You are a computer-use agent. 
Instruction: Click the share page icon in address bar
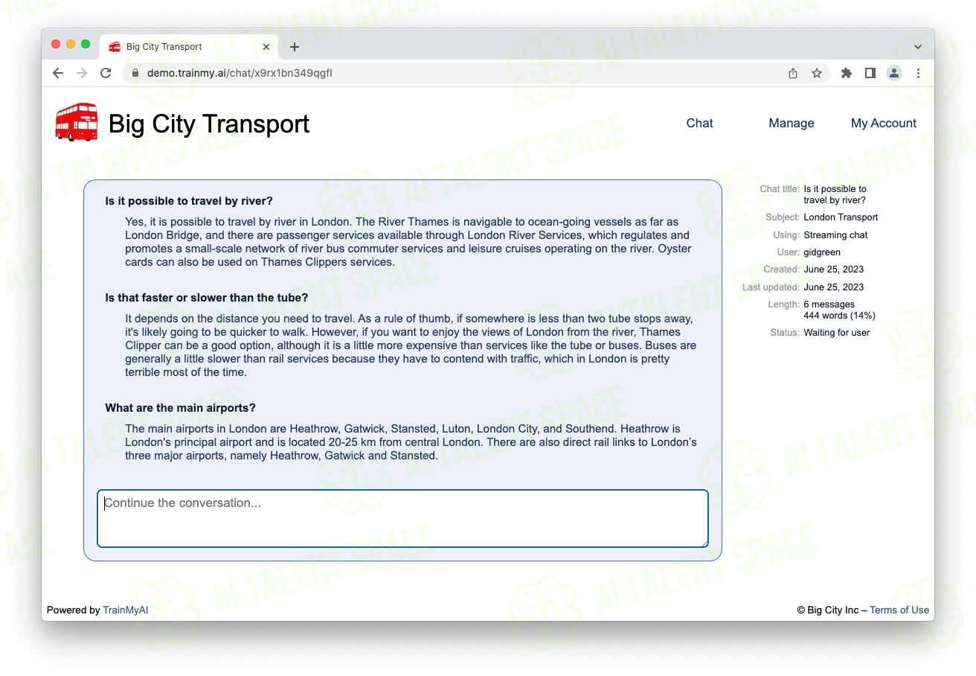(793, 73)
